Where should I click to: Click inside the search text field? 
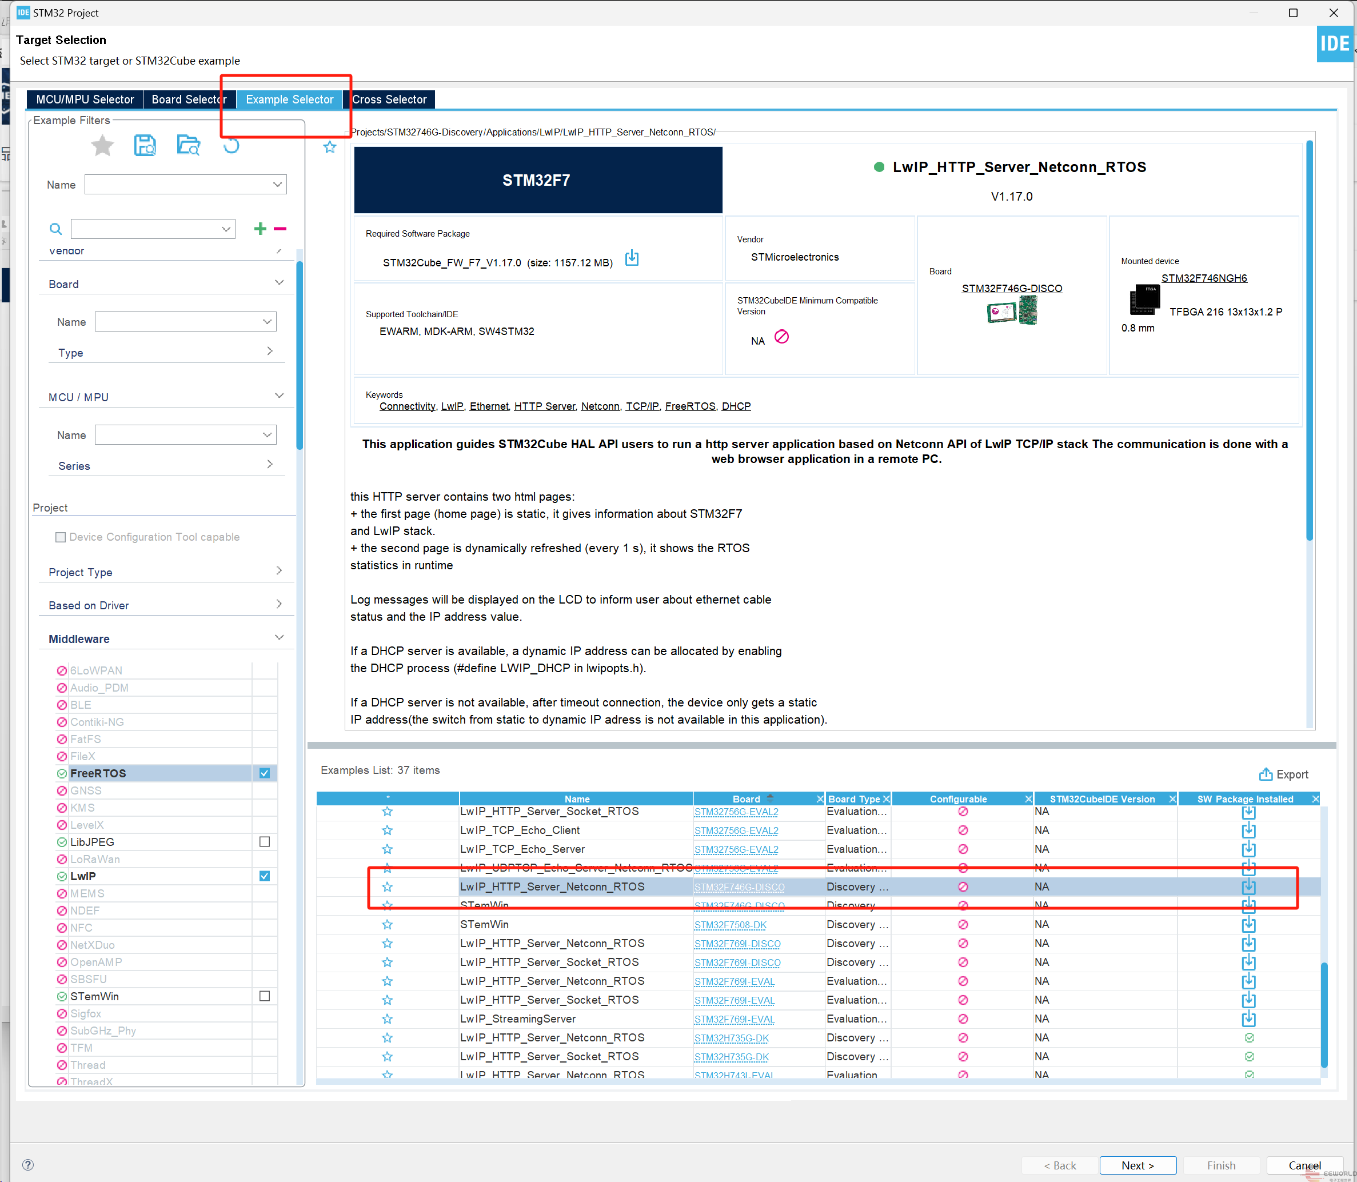tap(145, 229)
